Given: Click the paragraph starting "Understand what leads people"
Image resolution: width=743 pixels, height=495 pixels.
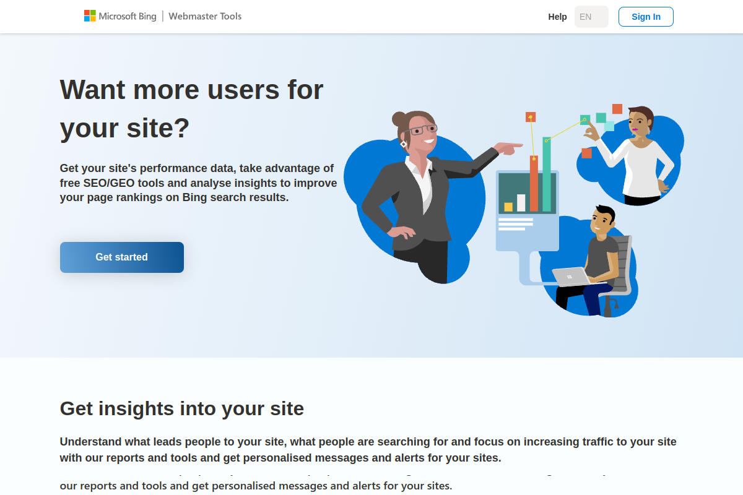Looking at the screenshot, I should coord(368,450).
